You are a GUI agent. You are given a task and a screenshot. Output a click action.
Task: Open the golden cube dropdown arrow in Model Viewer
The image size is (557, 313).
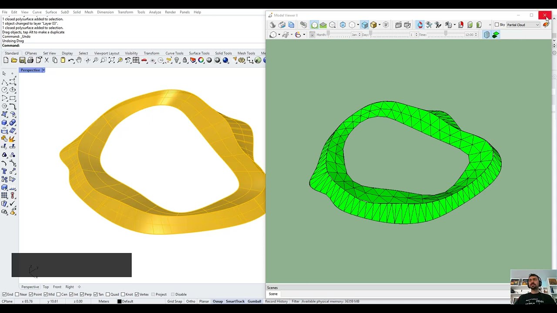pos(379,25)
